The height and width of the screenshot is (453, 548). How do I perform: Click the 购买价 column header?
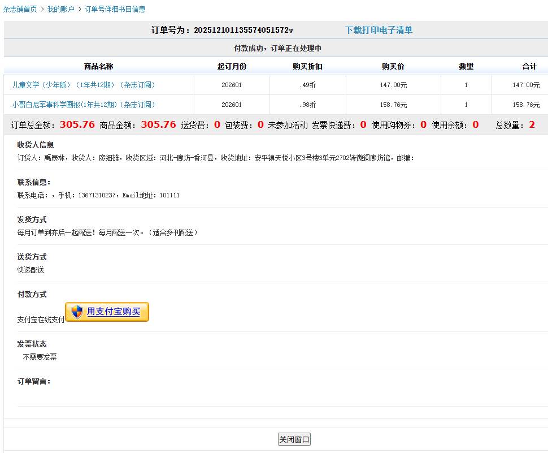pos(393,66)
